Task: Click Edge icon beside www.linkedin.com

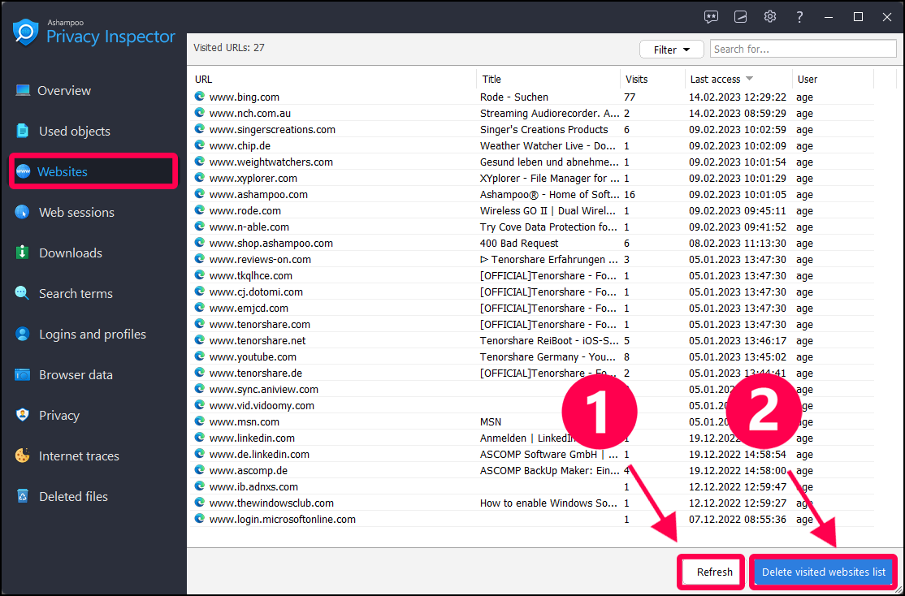Action: pyautogui.click(x=200, y=438)
